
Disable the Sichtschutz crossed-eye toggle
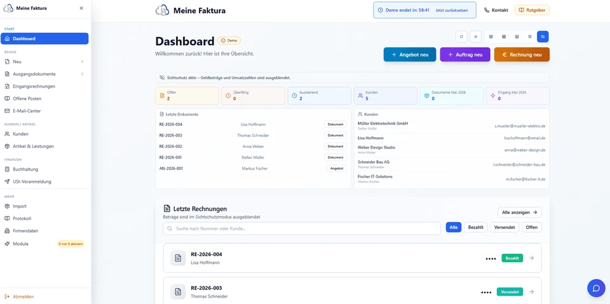(x=543, y=37)
